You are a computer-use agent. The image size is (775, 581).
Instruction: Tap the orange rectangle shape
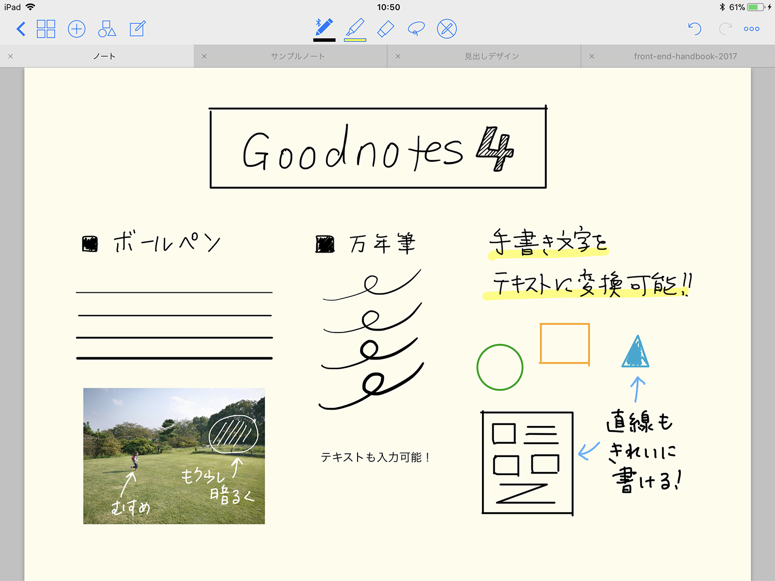[x=565, y=344]
